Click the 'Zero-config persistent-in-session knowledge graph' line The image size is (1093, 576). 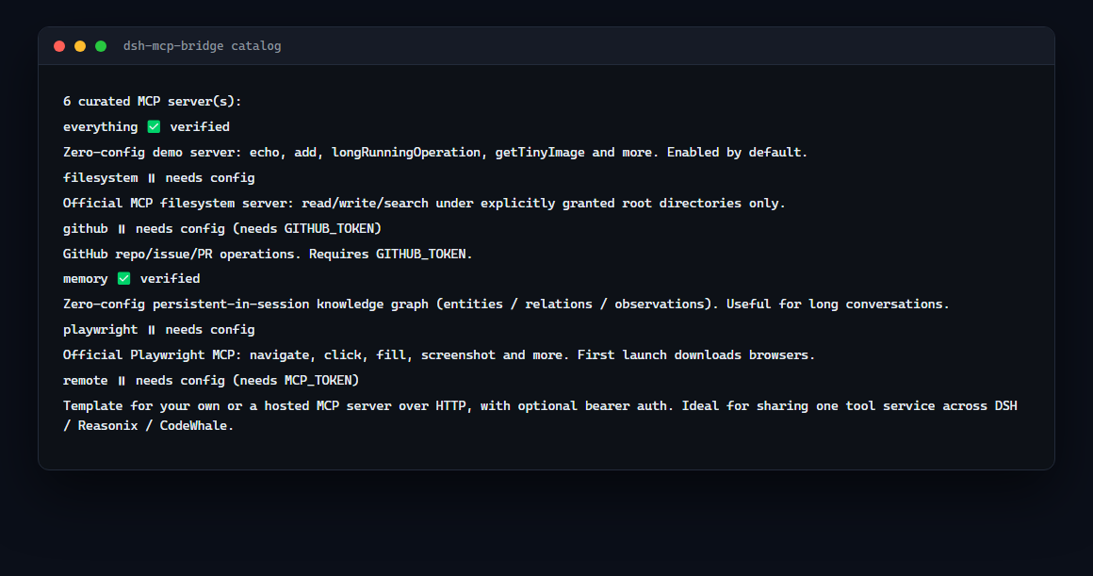[x=506, y=304]
